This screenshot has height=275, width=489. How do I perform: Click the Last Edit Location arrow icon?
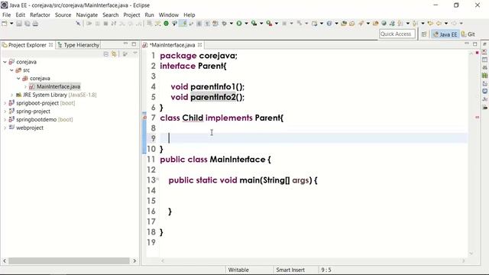click(430, 24)
